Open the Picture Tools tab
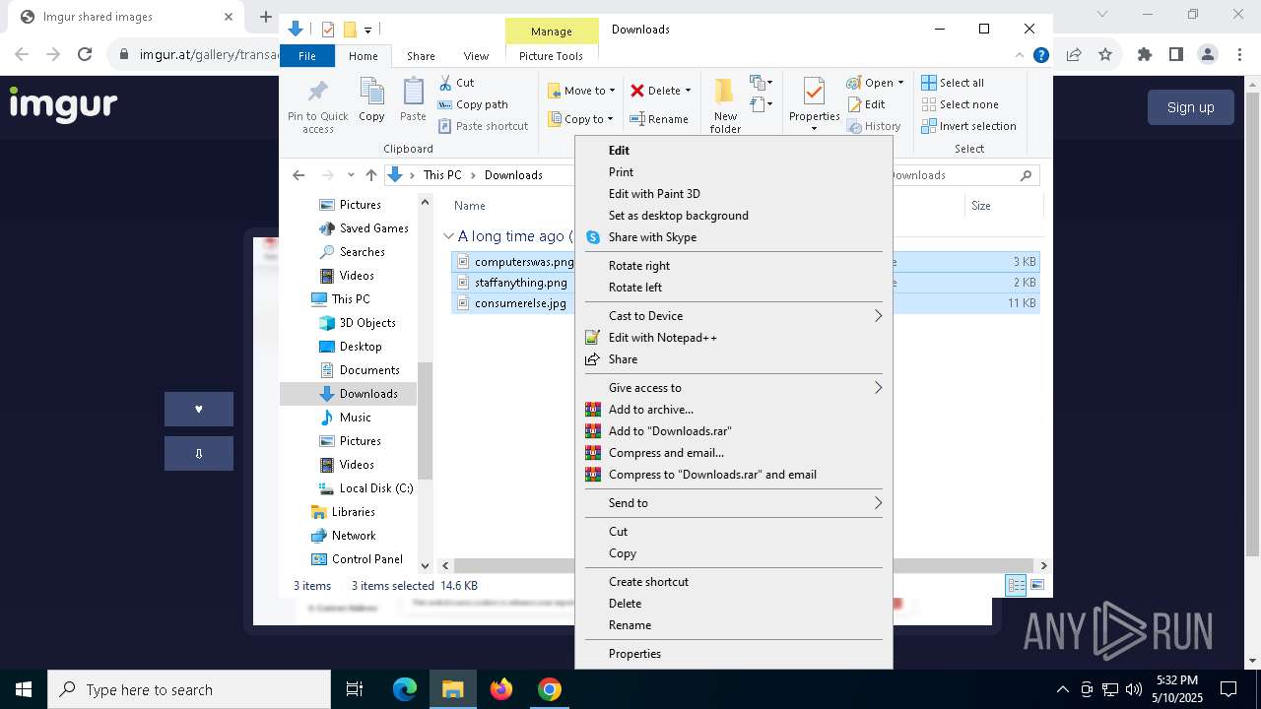 coord(551,56)
